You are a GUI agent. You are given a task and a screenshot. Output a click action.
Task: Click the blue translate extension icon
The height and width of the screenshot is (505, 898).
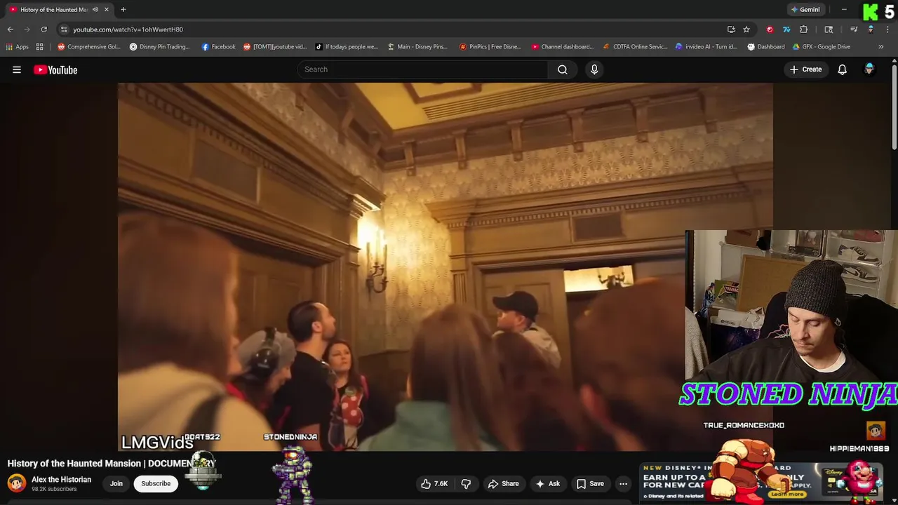coord(786,29)
